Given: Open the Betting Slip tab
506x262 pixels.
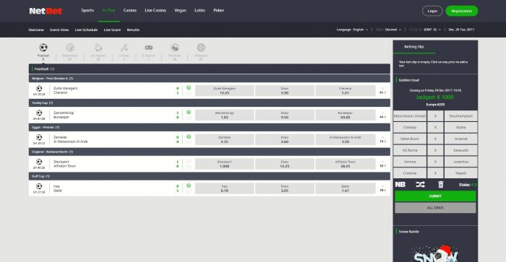Looking at the screenshot, I should pos(414,47).
